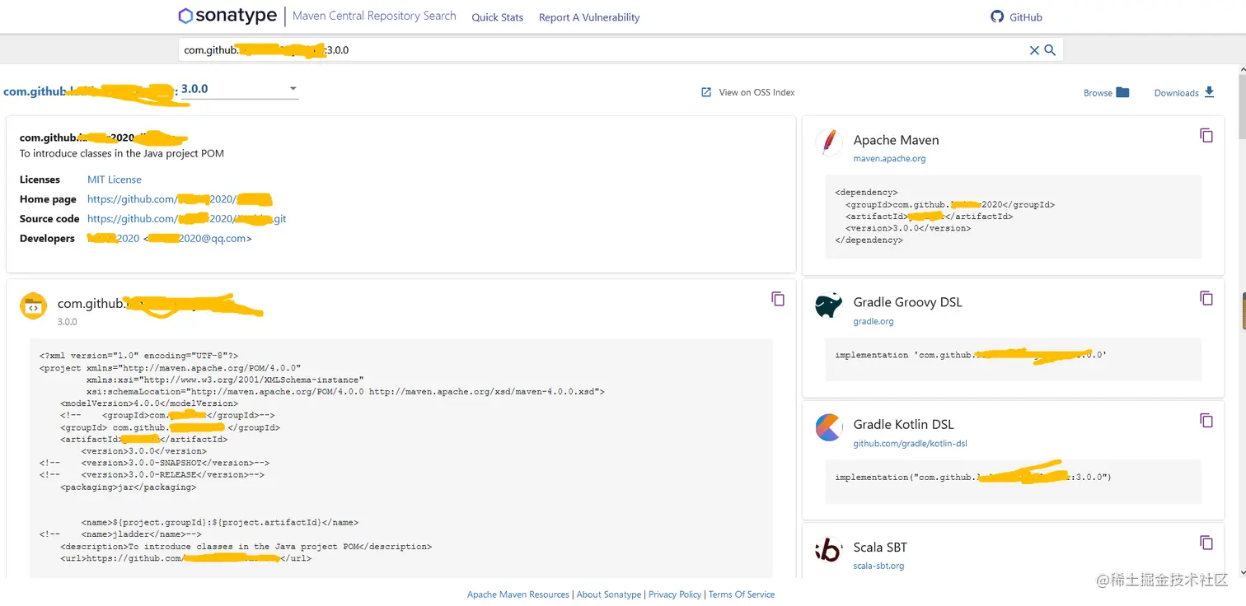Click the Scala SBT logo
The image size is (1246, 606).
tap(828, 550)
